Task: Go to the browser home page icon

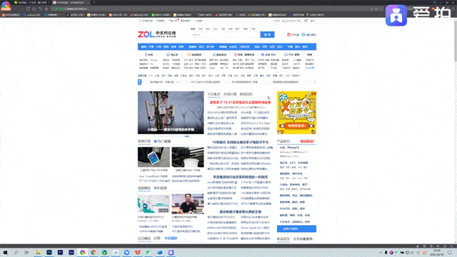Action: [x=34, y=9]
